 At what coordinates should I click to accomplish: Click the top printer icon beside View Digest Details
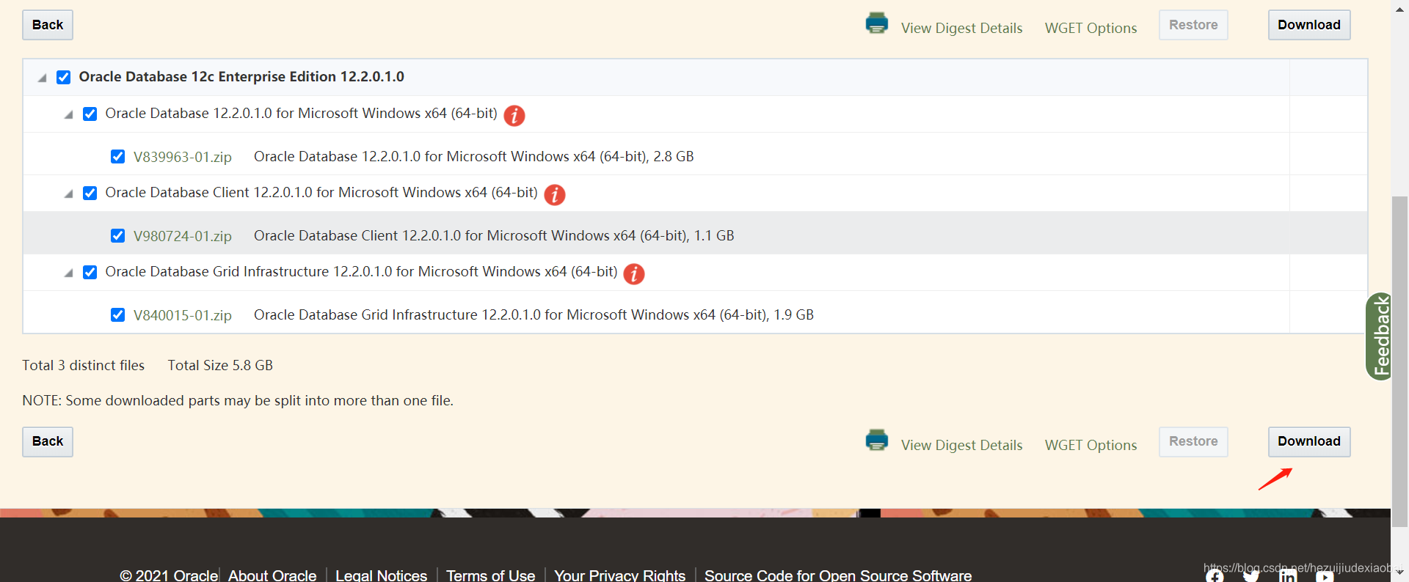tap(876, 23)
